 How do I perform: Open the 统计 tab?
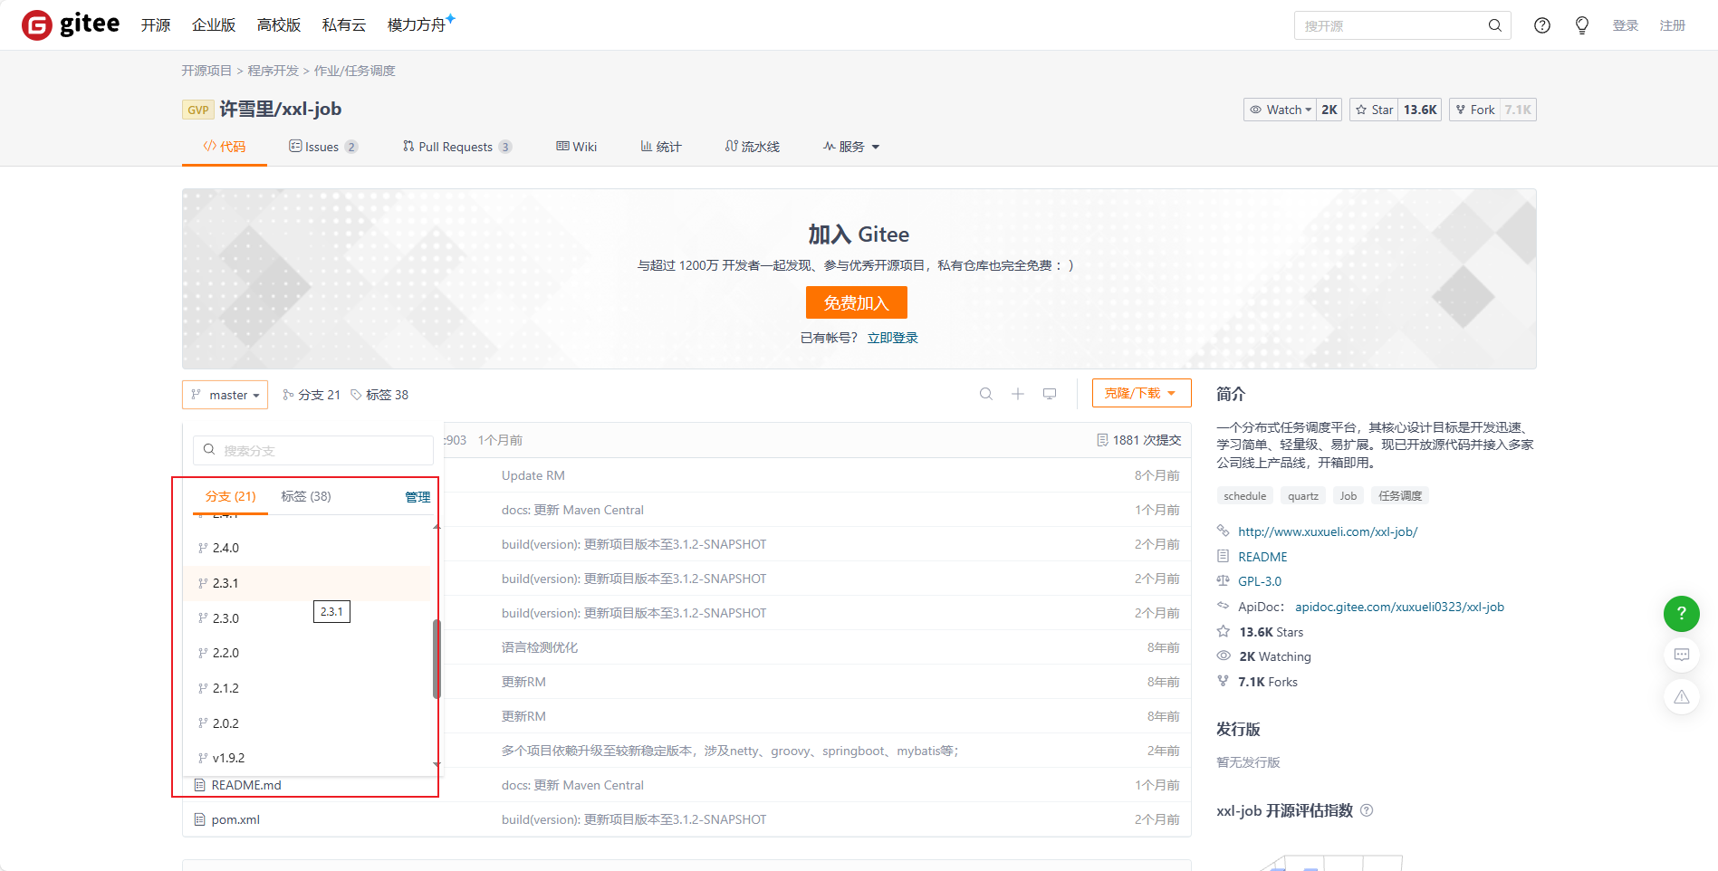pyautogui.click(x=661, y=147)
